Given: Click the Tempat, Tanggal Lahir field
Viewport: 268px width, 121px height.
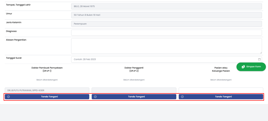Looking at the screenshot, I should 166,6.
